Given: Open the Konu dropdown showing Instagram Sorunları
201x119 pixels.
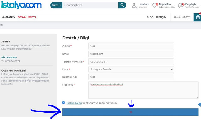Looking at the screenshot, I should click(x=131, y=69).
